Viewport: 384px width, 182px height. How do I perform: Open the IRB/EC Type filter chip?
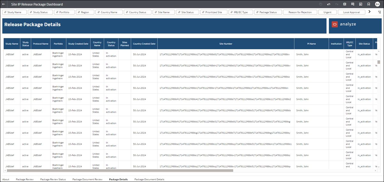click(241, 12)
